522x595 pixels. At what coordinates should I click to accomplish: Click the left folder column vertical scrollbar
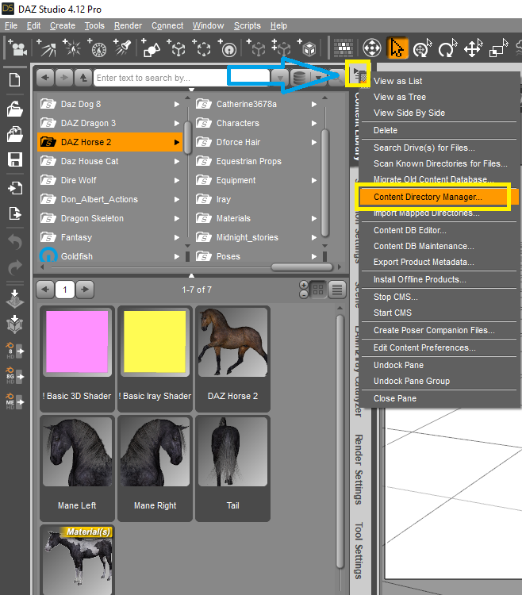coord(187,137)
